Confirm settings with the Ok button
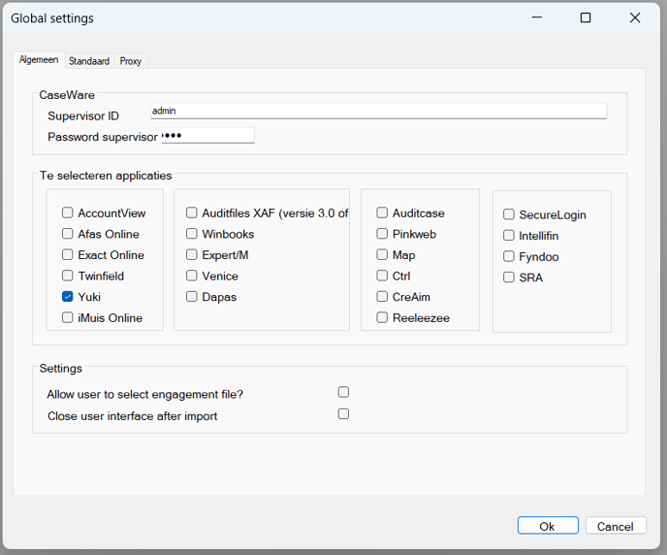Viewport: 667px width, 555px height. (x=548, y=526)
